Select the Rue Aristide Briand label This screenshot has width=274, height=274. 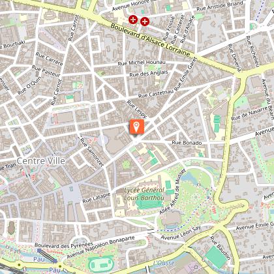(x=220, y=6)
